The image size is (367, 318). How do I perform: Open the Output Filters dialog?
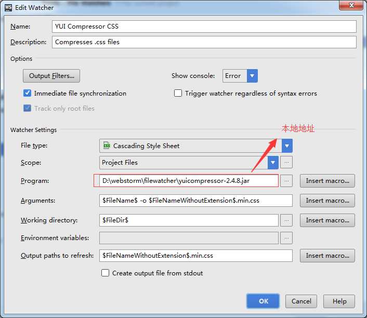click(51, 76)
